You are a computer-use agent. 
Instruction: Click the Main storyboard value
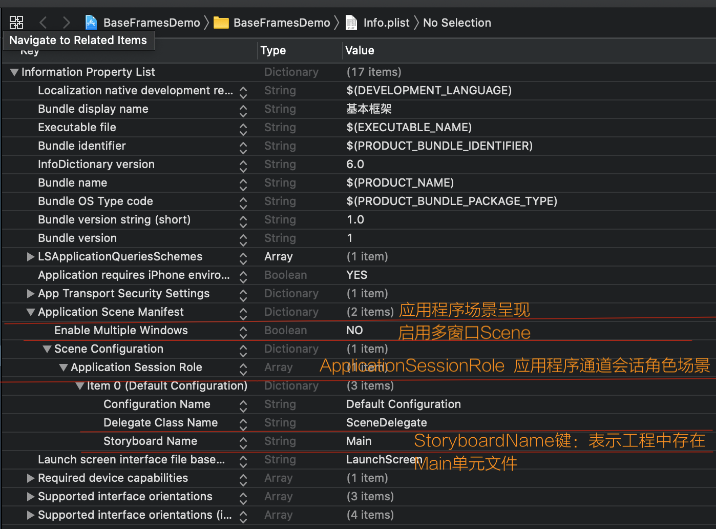click(359, 441)
